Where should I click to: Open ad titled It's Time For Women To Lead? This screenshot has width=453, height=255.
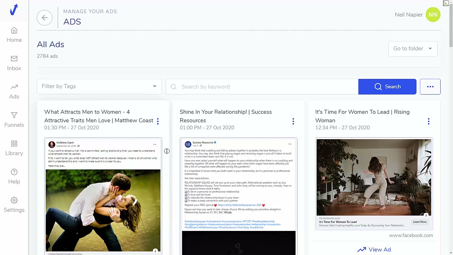click(362, 116)
